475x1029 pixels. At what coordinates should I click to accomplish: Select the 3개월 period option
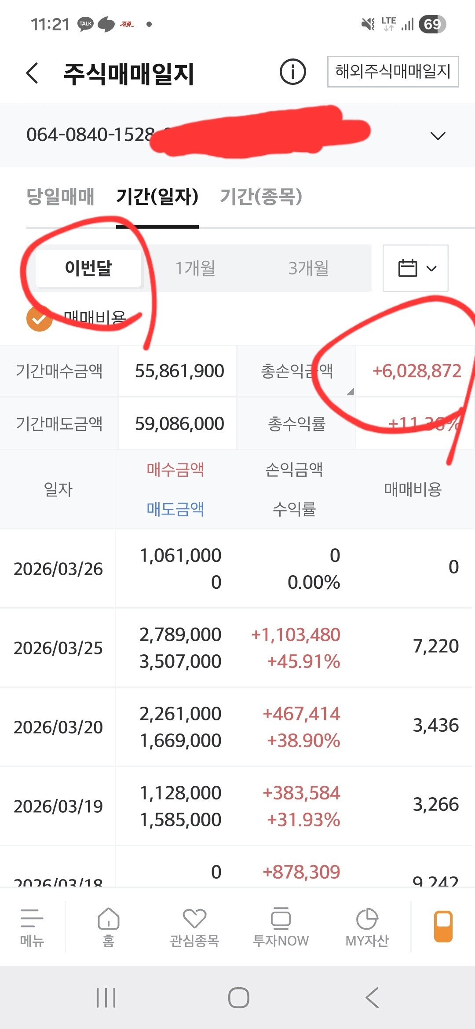(308, 268)
